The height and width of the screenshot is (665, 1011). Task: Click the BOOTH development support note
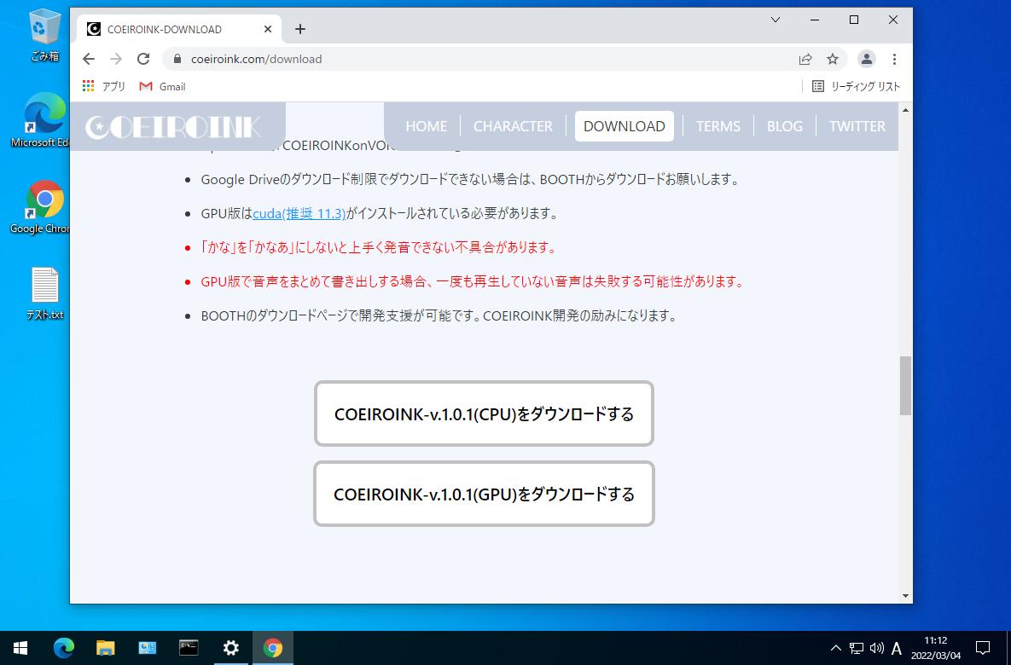439,315
